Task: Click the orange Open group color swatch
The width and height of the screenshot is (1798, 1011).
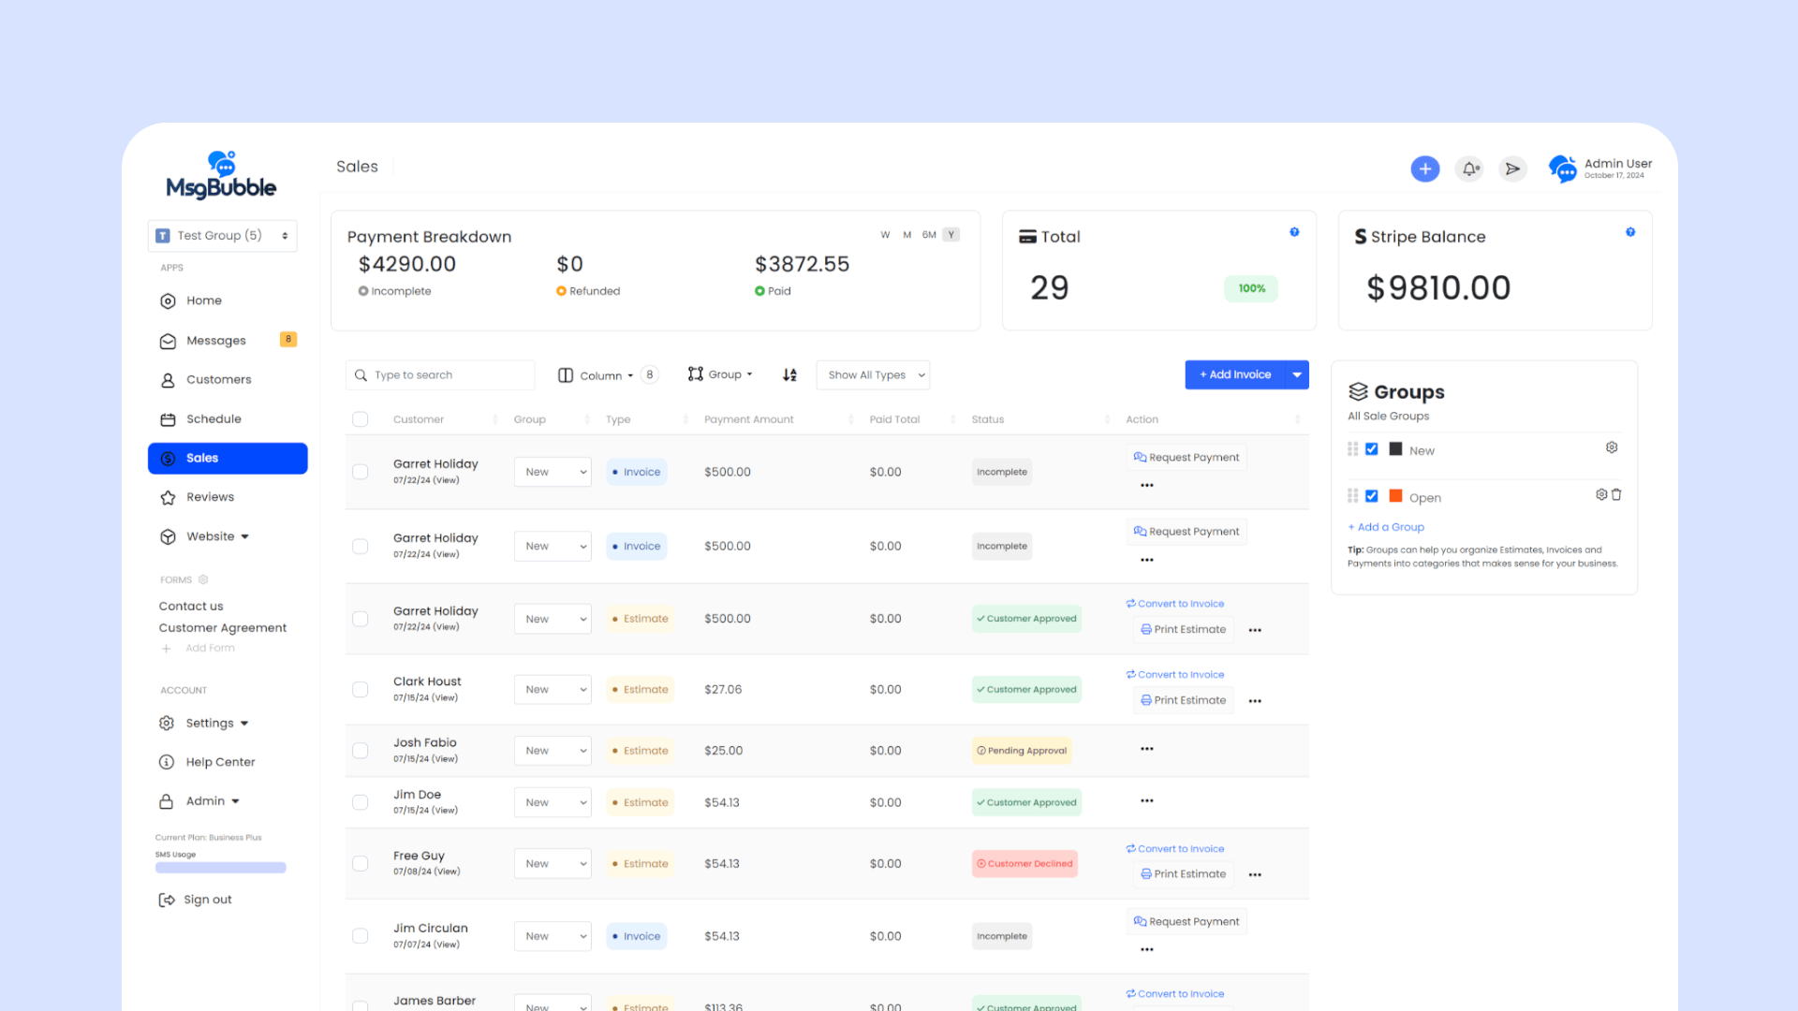Action: (x=1395, y=496)
